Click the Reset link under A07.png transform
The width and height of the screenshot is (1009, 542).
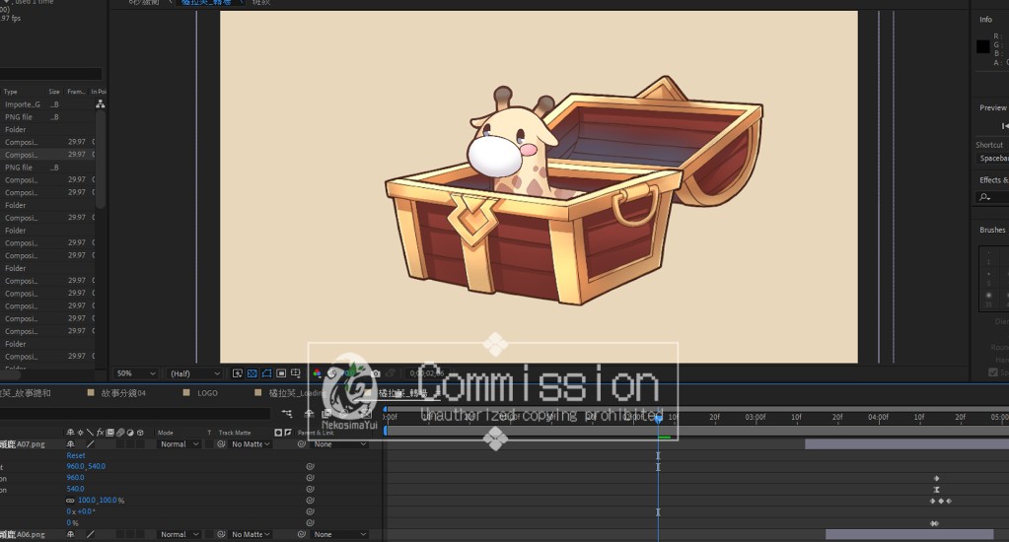pyautogui.click(x=76, y=455)
